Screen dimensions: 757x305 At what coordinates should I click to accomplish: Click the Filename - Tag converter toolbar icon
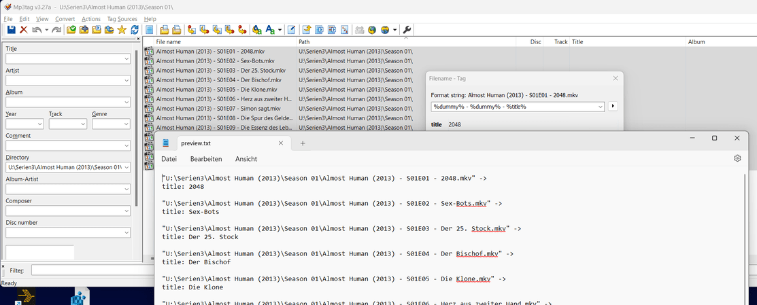coord(205,30)
